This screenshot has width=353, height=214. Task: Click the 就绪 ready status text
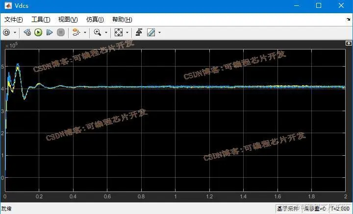pos(6,209)
